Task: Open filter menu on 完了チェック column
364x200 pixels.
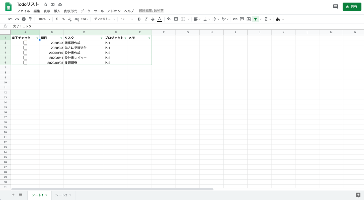Action: [x=37, y=38]
